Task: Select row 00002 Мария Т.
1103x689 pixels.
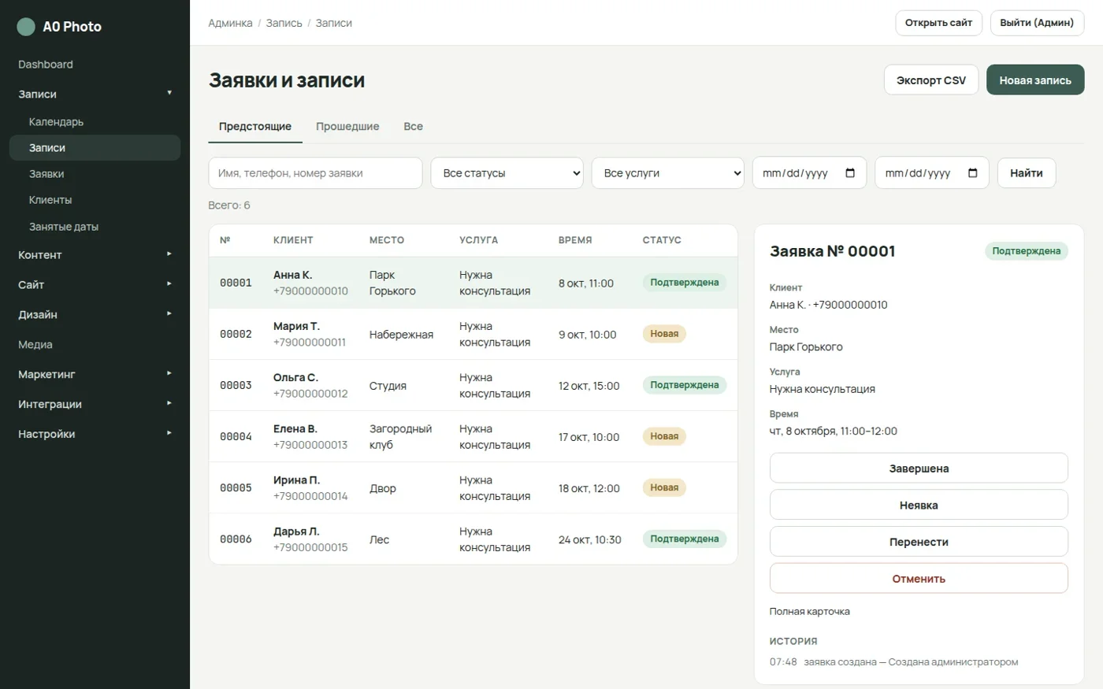Action: 473,335
